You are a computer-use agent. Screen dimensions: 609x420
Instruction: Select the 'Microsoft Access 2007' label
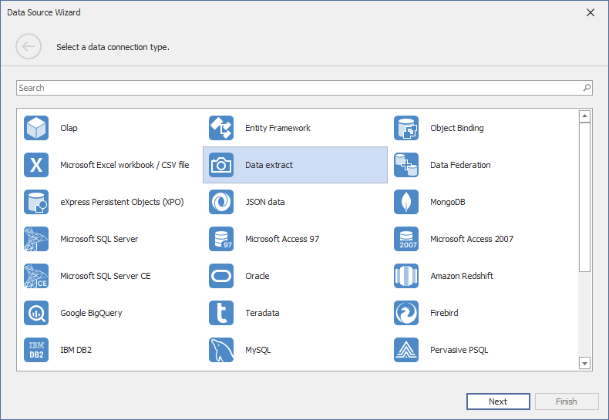472,239
